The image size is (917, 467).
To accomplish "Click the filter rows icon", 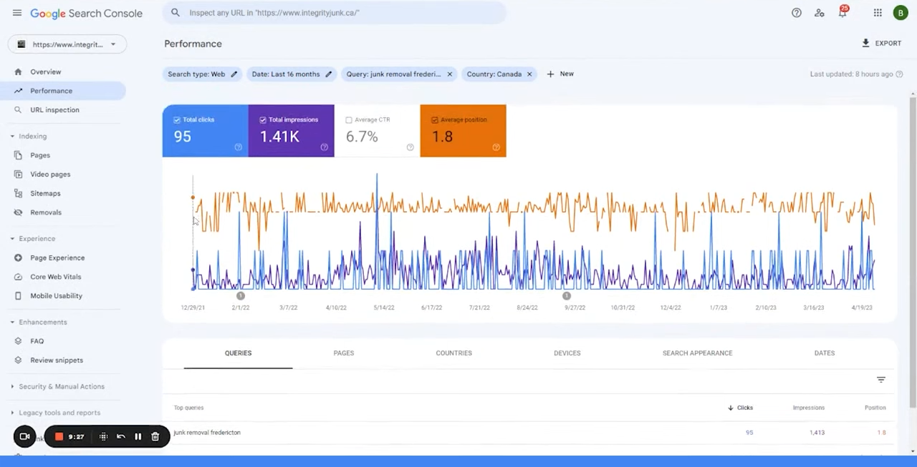I will (881, 380).
